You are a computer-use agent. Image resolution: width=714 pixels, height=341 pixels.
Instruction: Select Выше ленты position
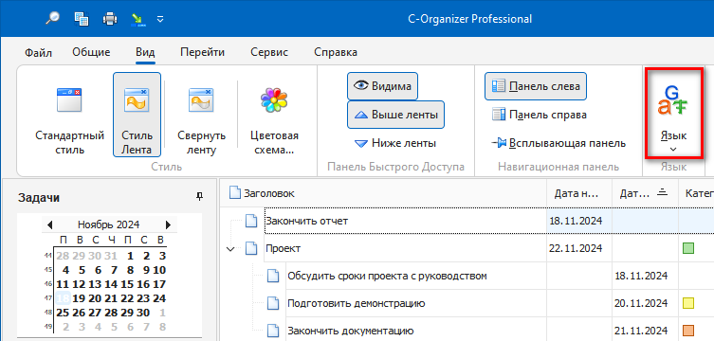point(395,115)
